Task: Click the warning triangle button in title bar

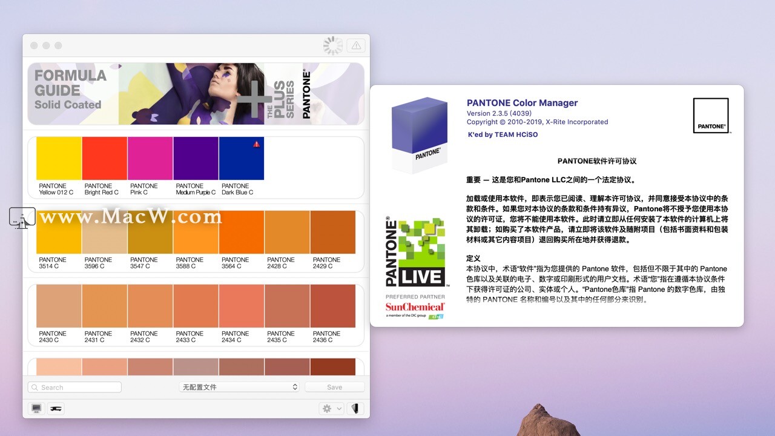Action: 355,45
